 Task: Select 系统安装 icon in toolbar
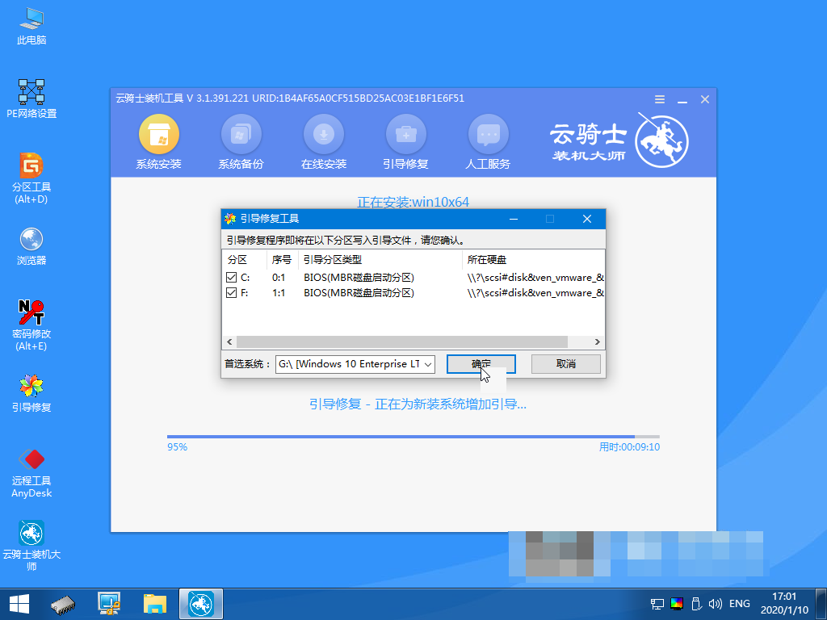(159, 142)
